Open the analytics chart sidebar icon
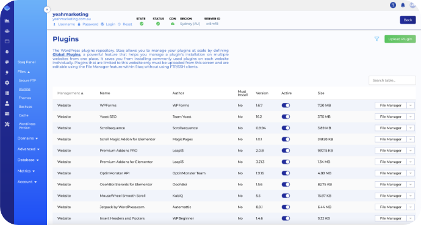 coord(7,21)
